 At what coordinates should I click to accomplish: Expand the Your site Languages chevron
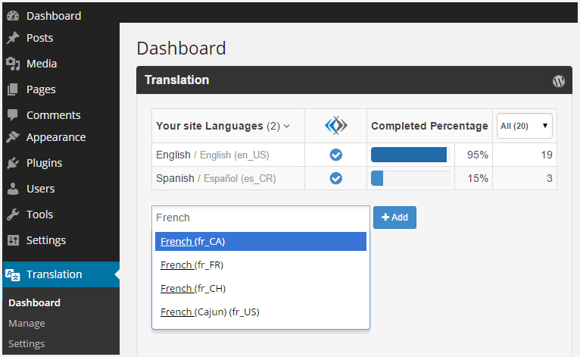[x=287, y=127]
